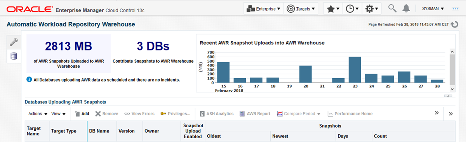This screenshot has width=466, height=142.
Task: Open the Actions menu
Action: pyautogui.click(x=38, y=114)
